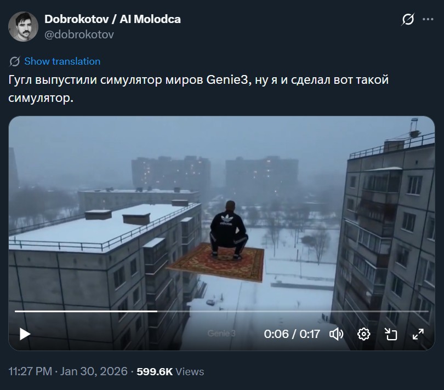Screen dimensions: 444x390
Task: Click the tweet text mentioning Genie3
Action: point(198,89)
